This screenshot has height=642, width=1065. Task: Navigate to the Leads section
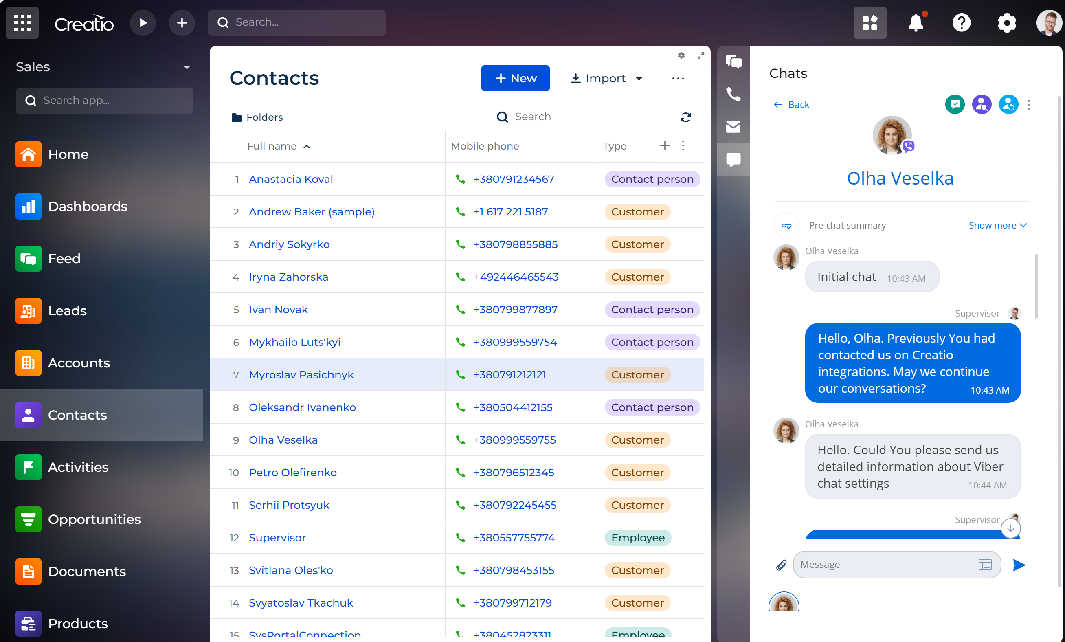pyautogui.click(x=68, y=310)
